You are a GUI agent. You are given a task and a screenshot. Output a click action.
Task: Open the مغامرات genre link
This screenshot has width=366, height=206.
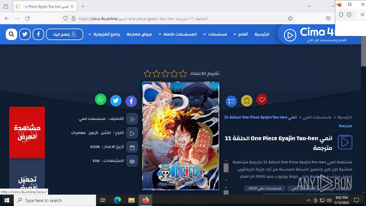(x=79, y=133)
